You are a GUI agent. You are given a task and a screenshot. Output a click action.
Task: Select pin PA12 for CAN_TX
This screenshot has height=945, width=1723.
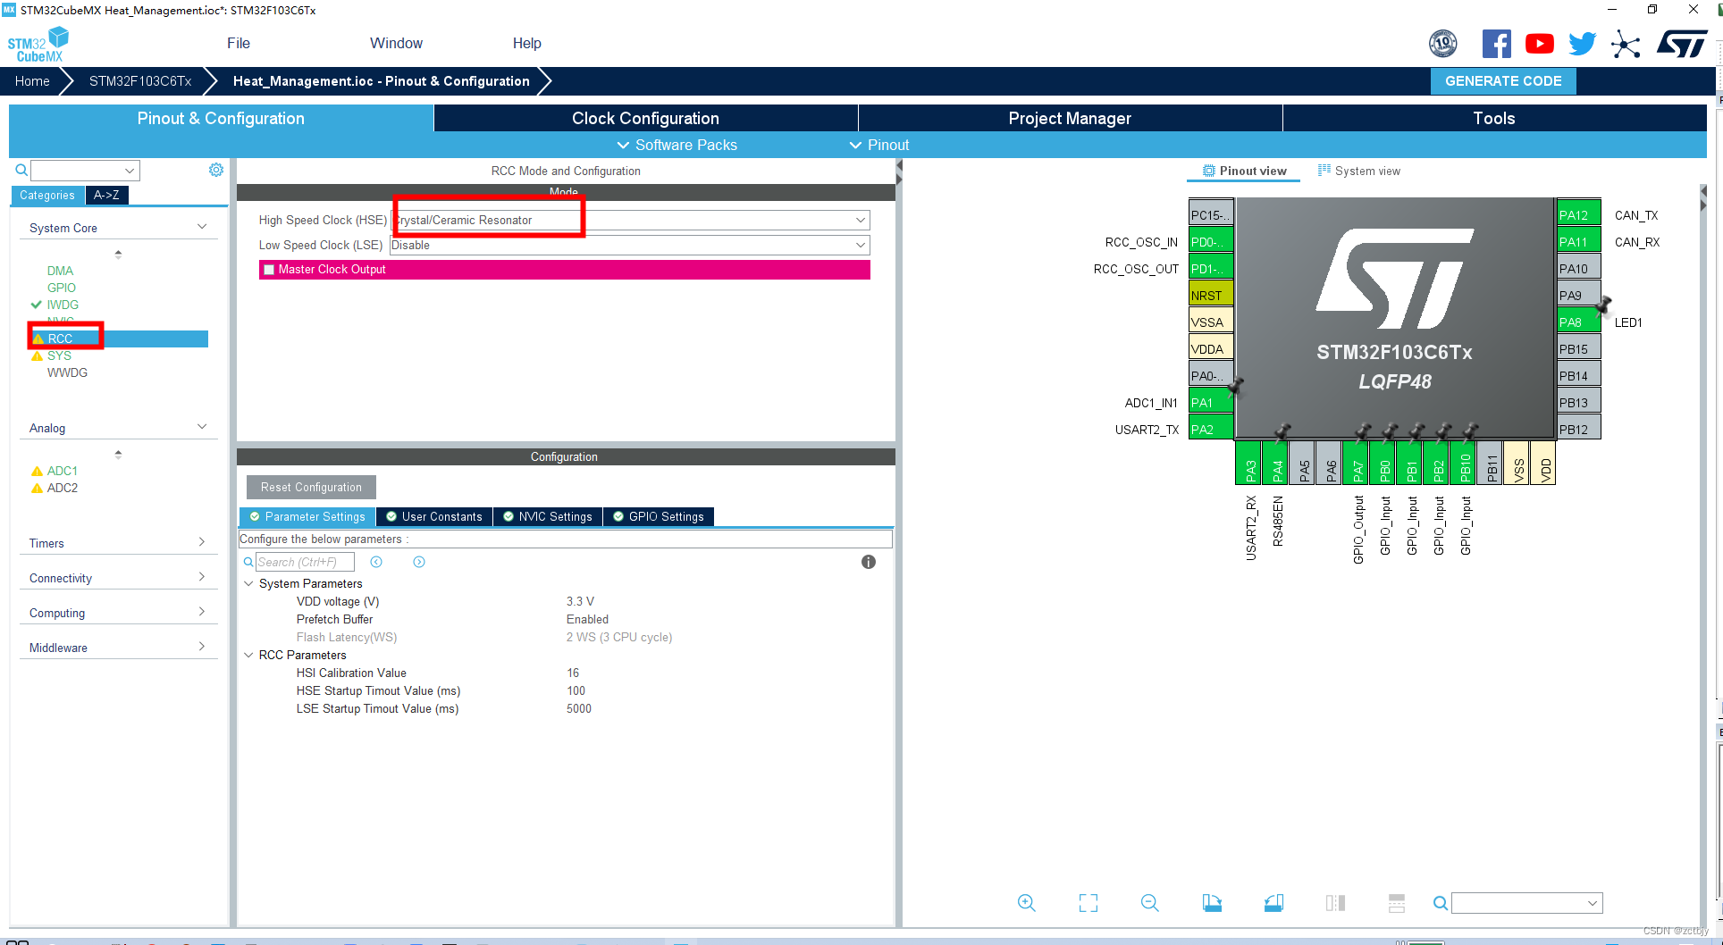[x=1578, y=214]
